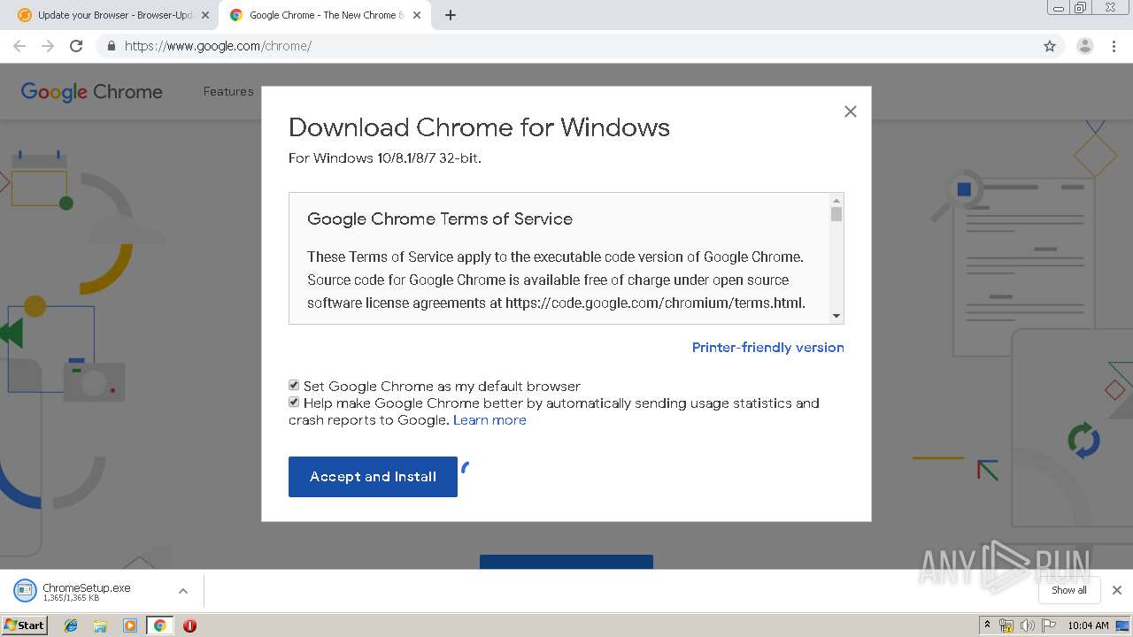Click the Google Chrome logo on page

coord(92,92)
